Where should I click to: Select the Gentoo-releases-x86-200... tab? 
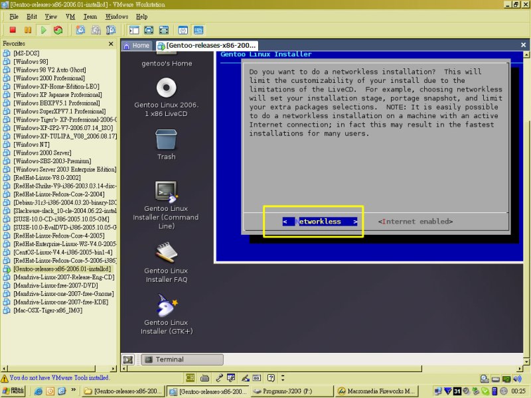tap(207, 45)
